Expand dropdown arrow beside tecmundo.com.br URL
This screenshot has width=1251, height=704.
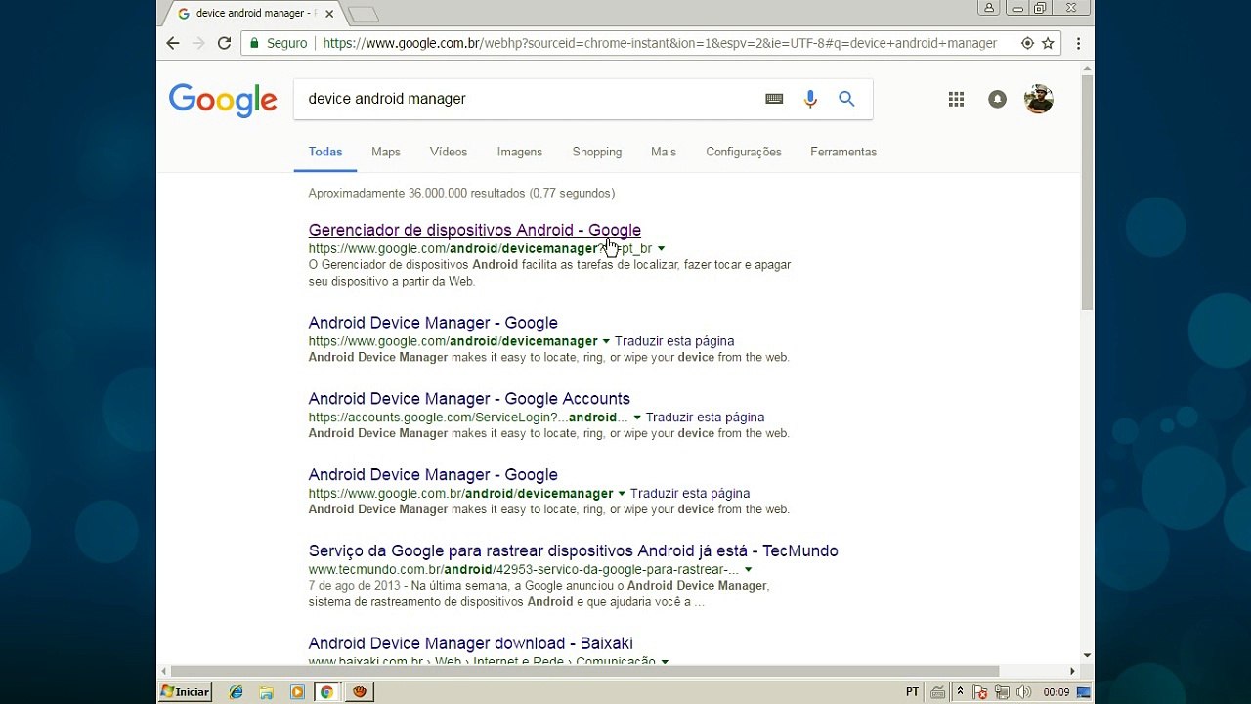coord(748,570)
